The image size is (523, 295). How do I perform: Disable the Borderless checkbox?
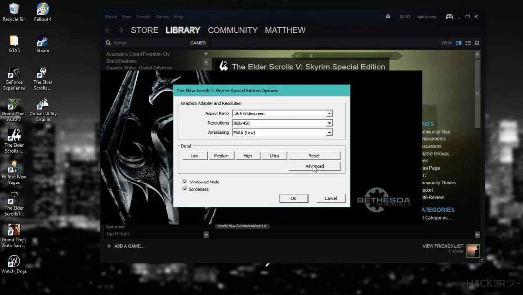coord(185,189)
